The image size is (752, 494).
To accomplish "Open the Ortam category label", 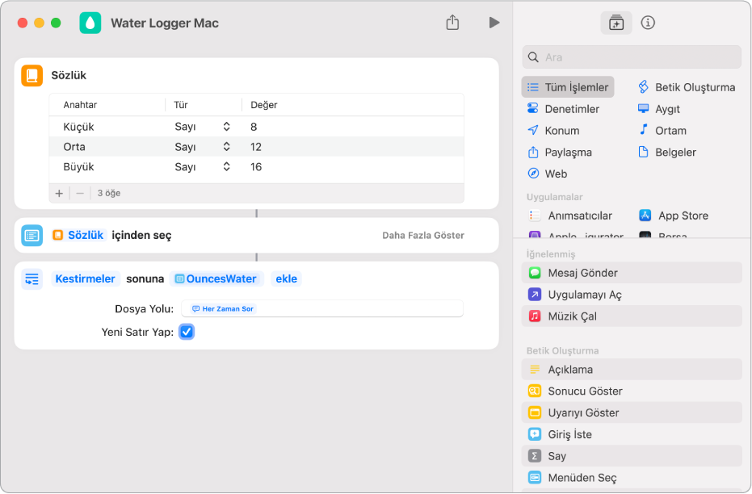I will pos(670,130).
